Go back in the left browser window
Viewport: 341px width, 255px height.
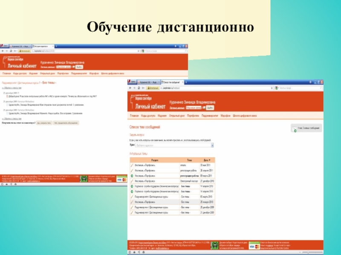pos(3,51)
